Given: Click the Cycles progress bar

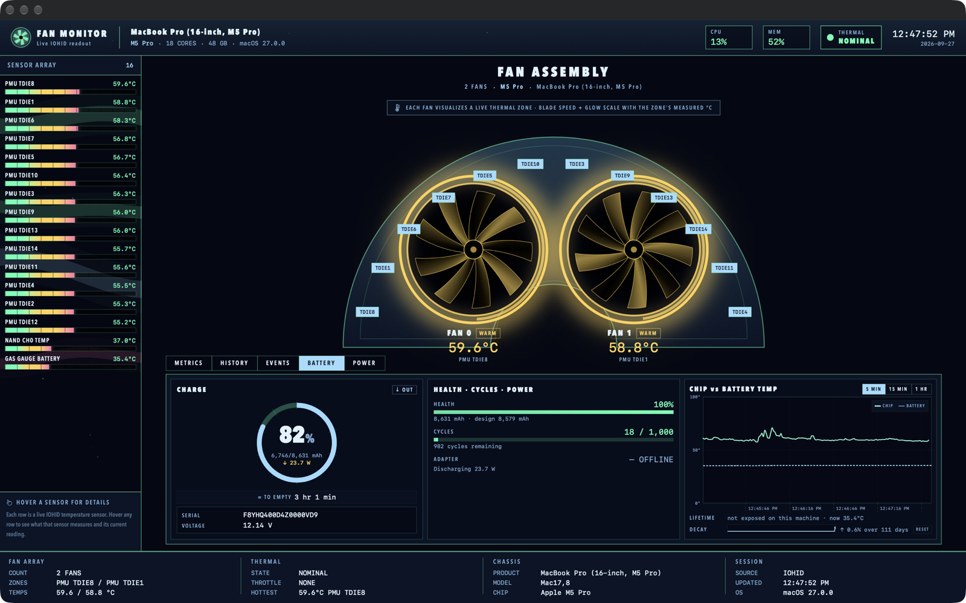Looking at the screenshot, I should click(554, 440).
